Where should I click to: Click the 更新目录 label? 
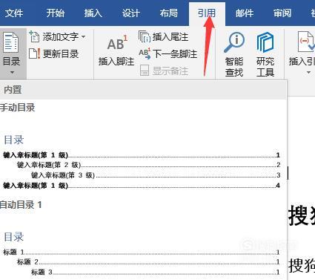point(61,53)
